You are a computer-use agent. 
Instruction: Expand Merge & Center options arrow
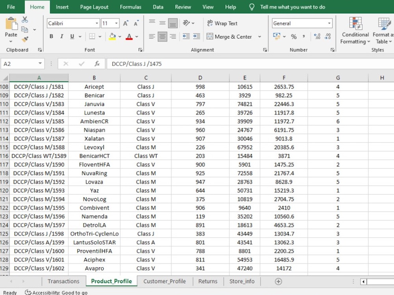260,37
